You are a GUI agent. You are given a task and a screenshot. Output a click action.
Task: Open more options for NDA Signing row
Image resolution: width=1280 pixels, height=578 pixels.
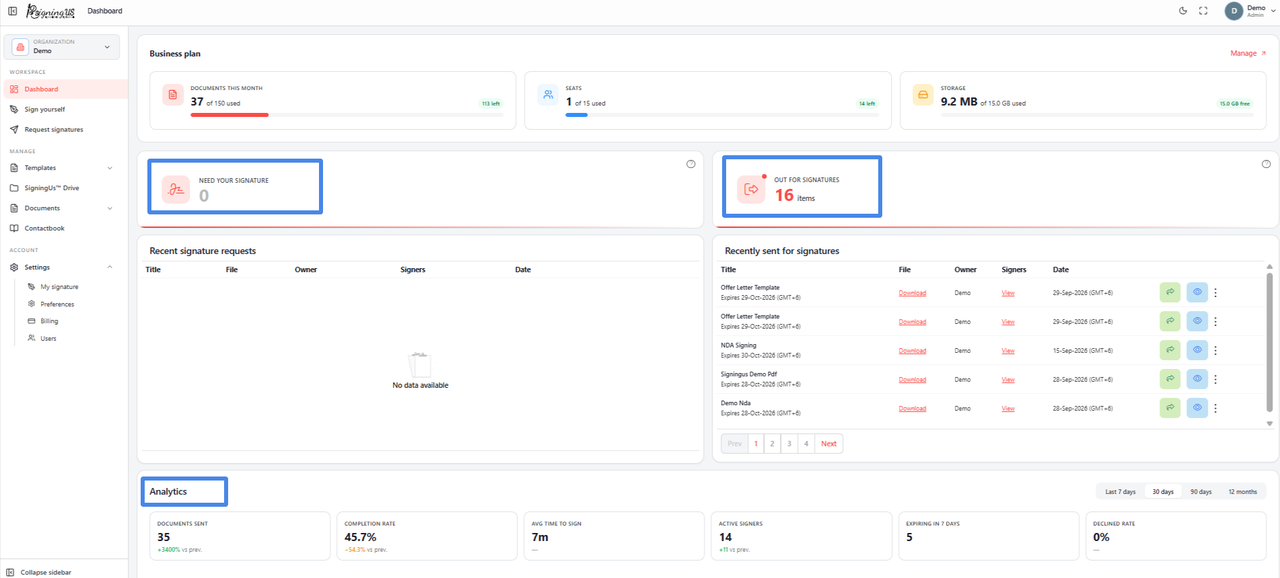pos(1215,350)
